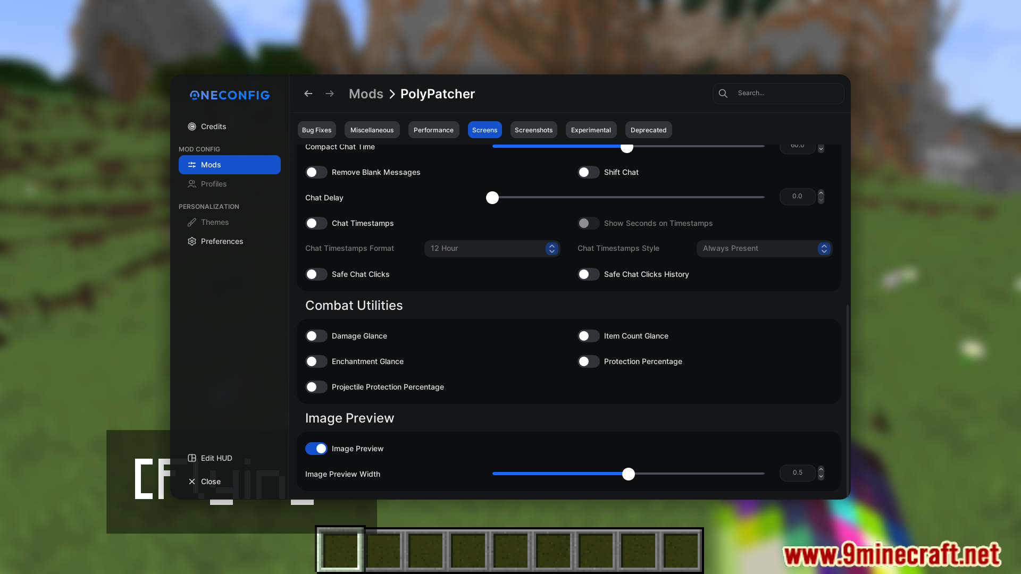The height and width of the screenshot is (574, 1021).
Task: Click the Image Preview section heading
Action: [x=350, y=418]
